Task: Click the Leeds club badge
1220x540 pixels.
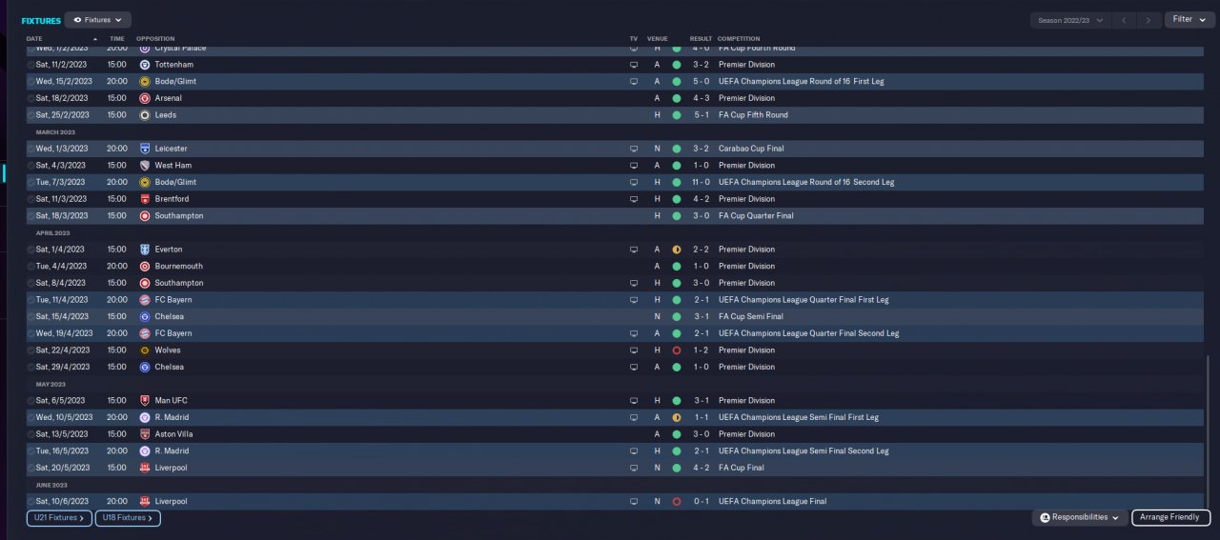Action: click(145, 115)
